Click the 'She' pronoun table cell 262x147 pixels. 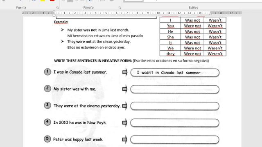pyautogui.click(x=170, y=37)
